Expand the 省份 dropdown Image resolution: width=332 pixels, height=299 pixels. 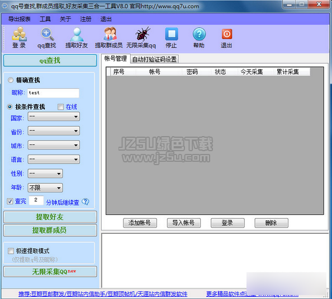click(x=54, y=131)
